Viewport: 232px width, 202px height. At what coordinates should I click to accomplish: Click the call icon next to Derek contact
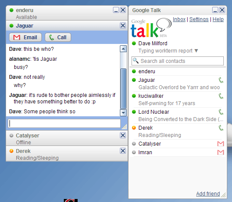(221, 128)
